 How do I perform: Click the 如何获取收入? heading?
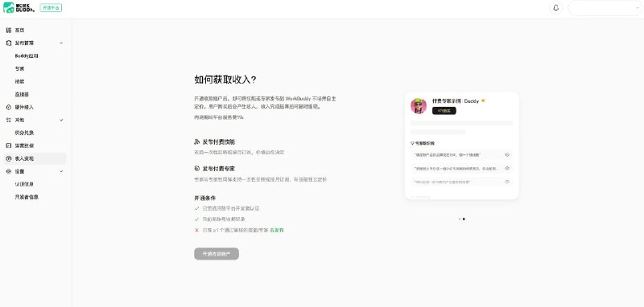[x=225, y=80]
